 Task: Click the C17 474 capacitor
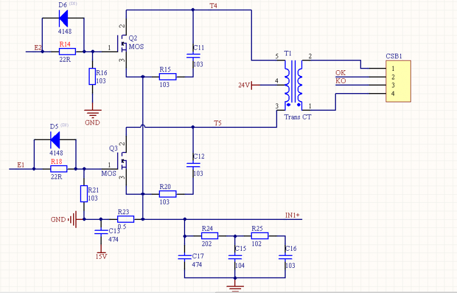point(185,257)
